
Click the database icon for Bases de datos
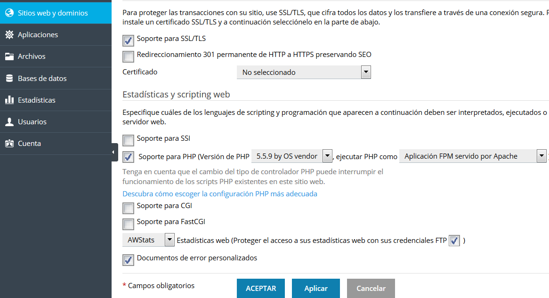9,78
